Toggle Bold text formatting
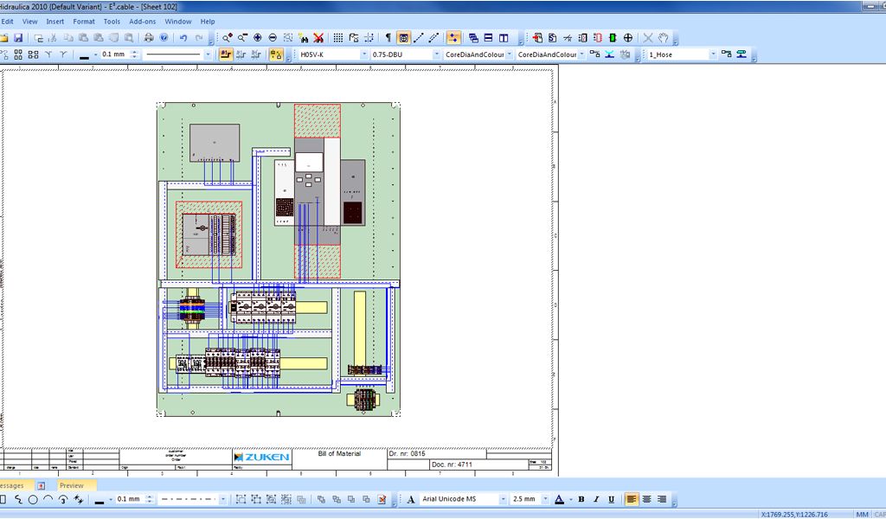The image size is (886, 519). point(581,499)
